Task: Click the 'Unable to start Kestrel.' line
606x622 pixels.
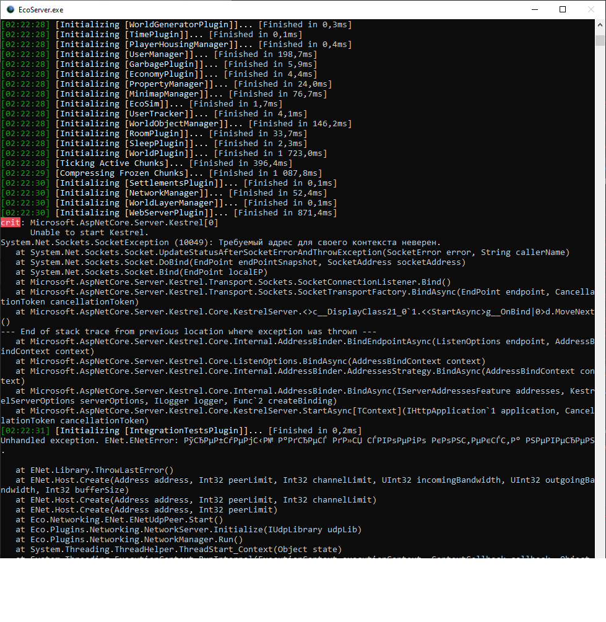Action: [89, 233]
